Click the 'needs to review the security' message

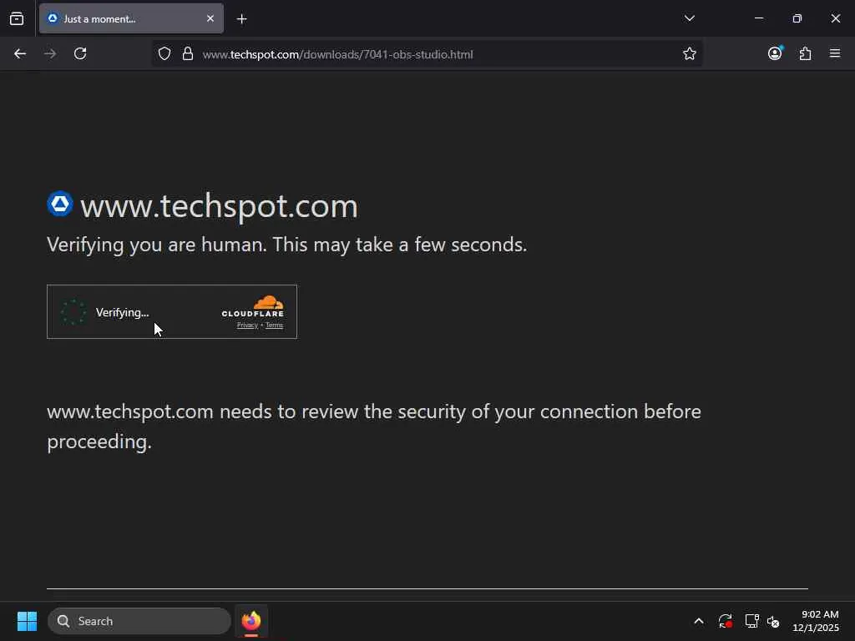click(x=374, y=426)
